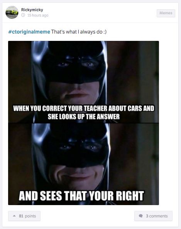Click the speech bubble comment icon

pos(140,216)
